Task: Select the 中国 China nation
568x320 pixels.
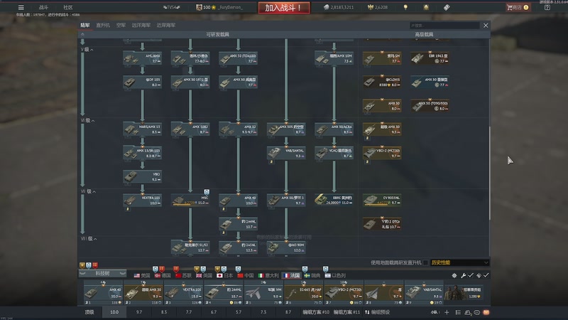Action: [245, 276]
